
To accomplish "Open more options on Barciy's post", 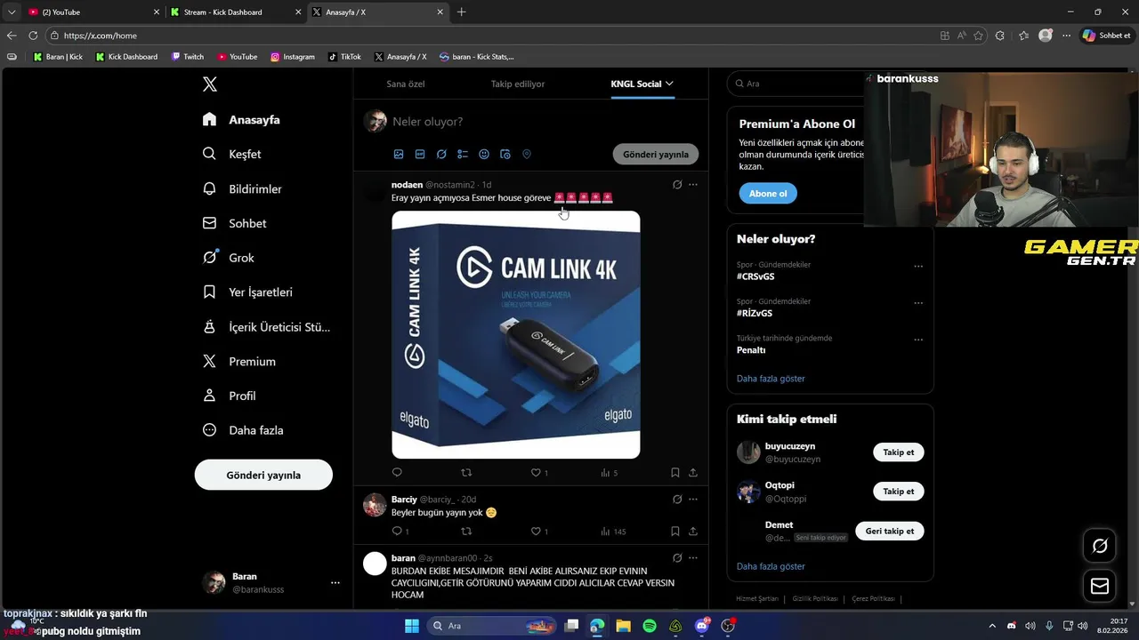I will click(x=693, y=500).
